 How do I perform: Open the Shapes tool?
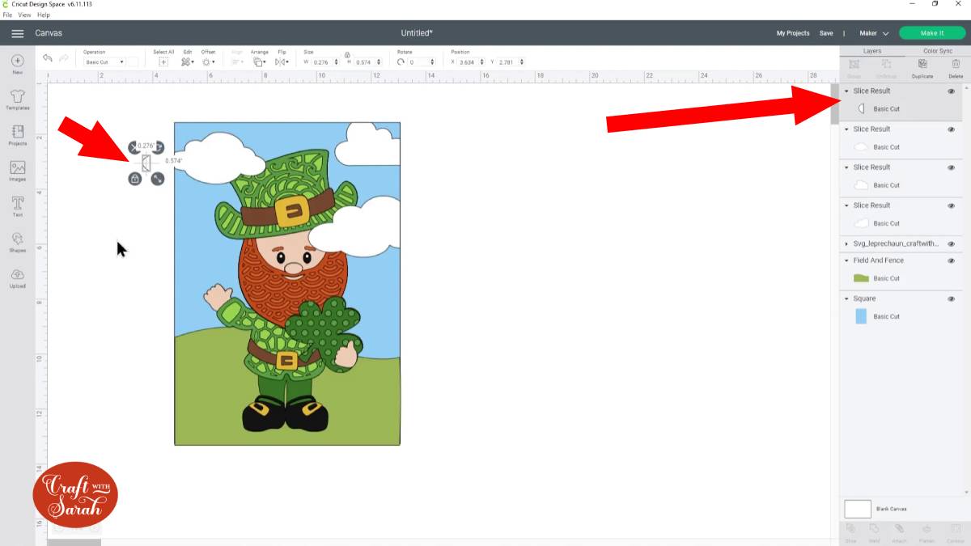tap(17, 240)
